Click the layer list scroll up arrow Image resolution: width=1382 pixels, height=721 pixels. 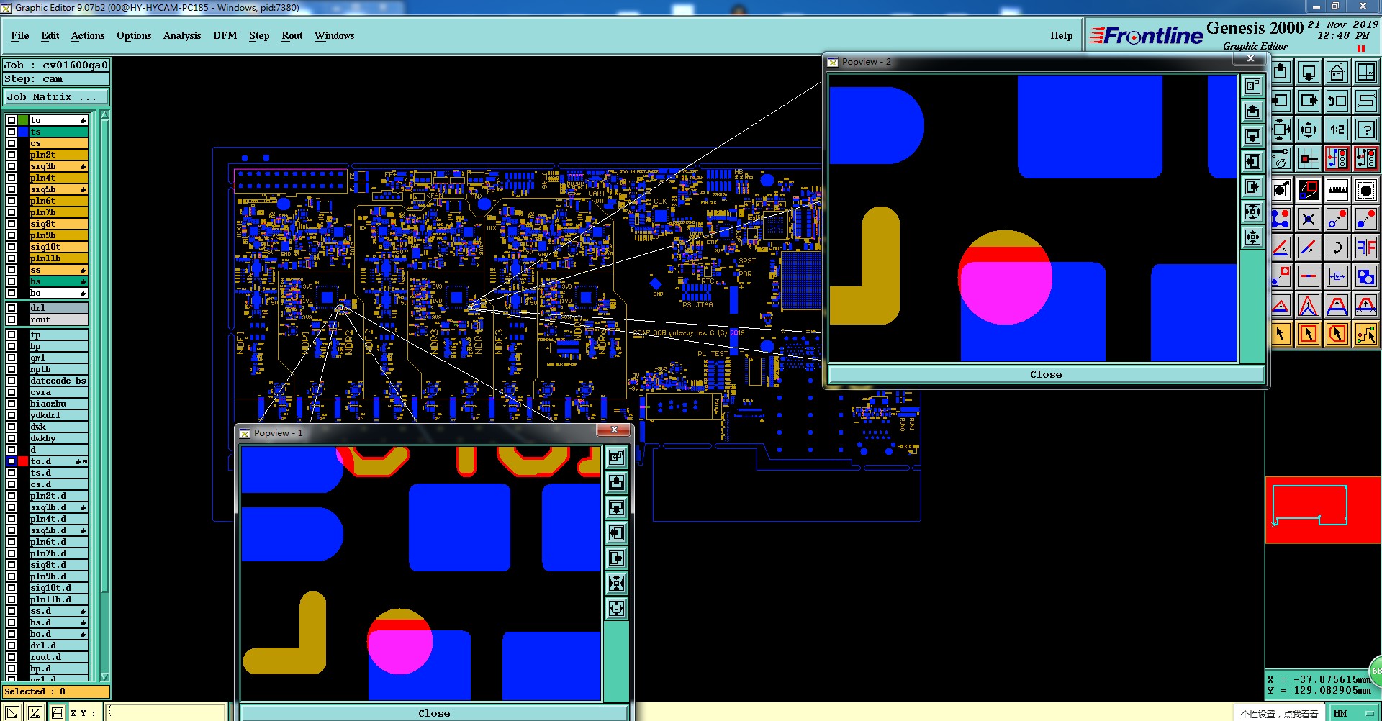[x=104, y=115]
